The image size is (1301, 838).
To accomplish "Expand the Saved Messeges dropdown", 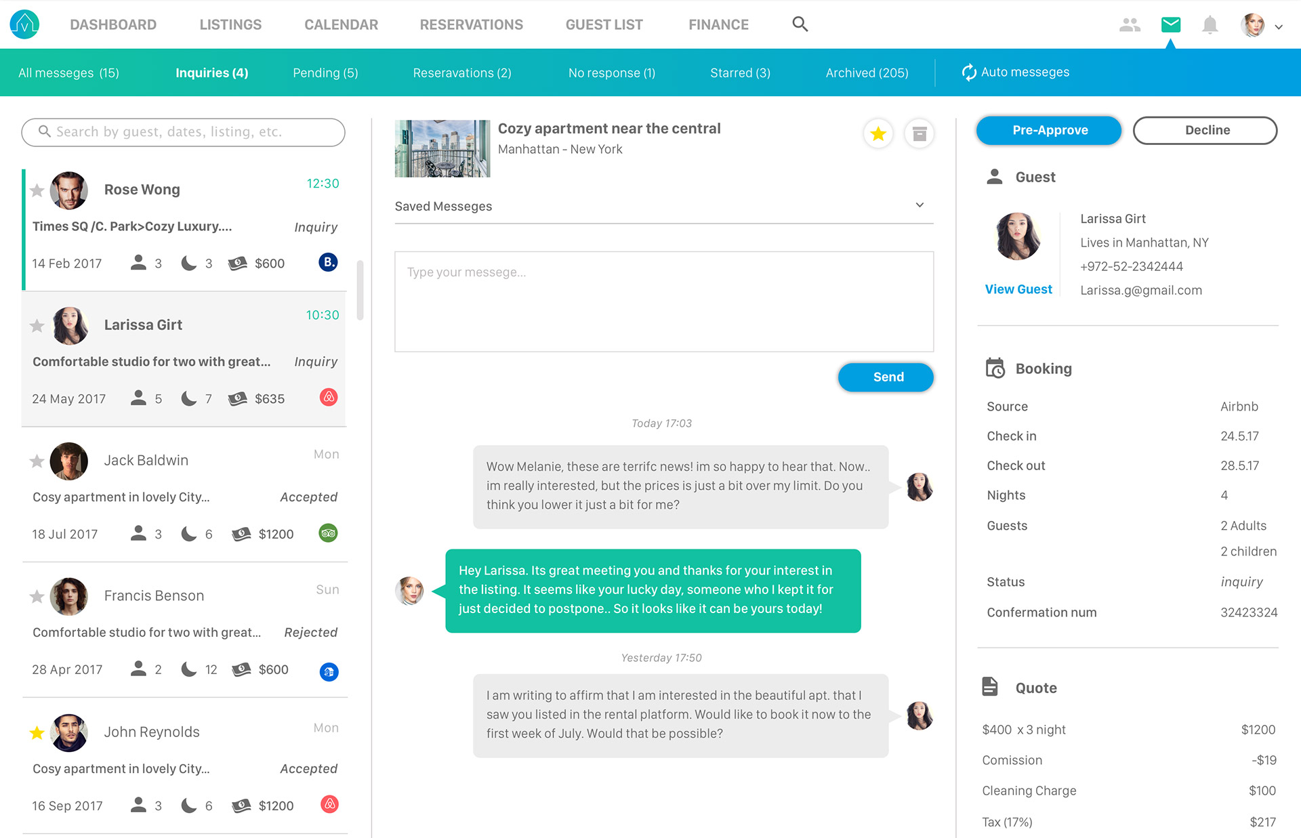I will [920, 205].
